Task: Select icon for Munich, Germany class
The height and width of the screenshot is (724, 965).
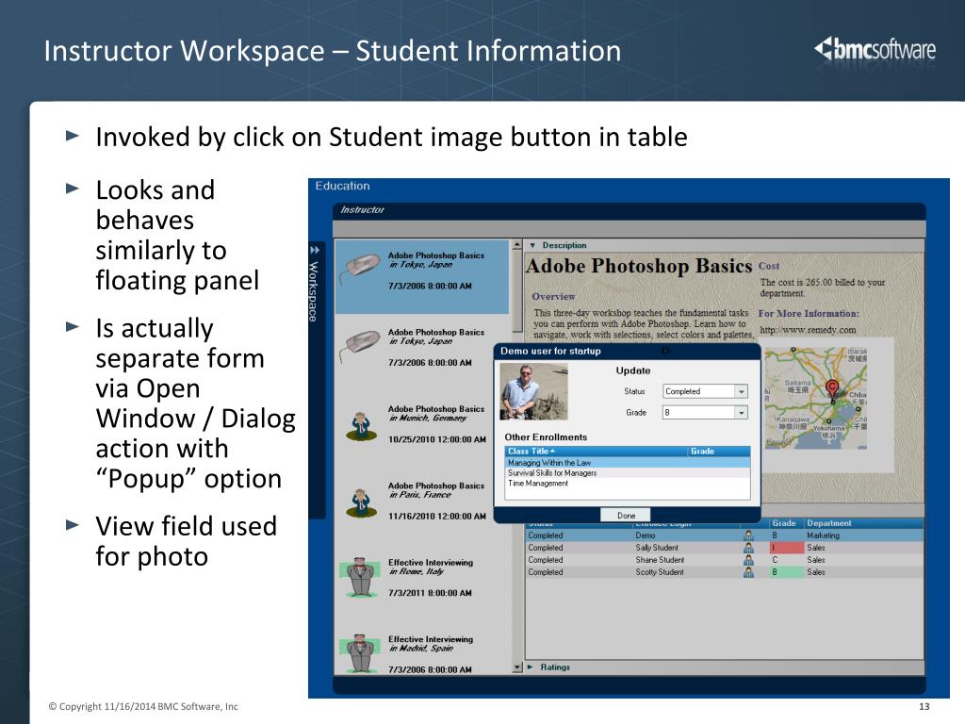Action: 361,425
